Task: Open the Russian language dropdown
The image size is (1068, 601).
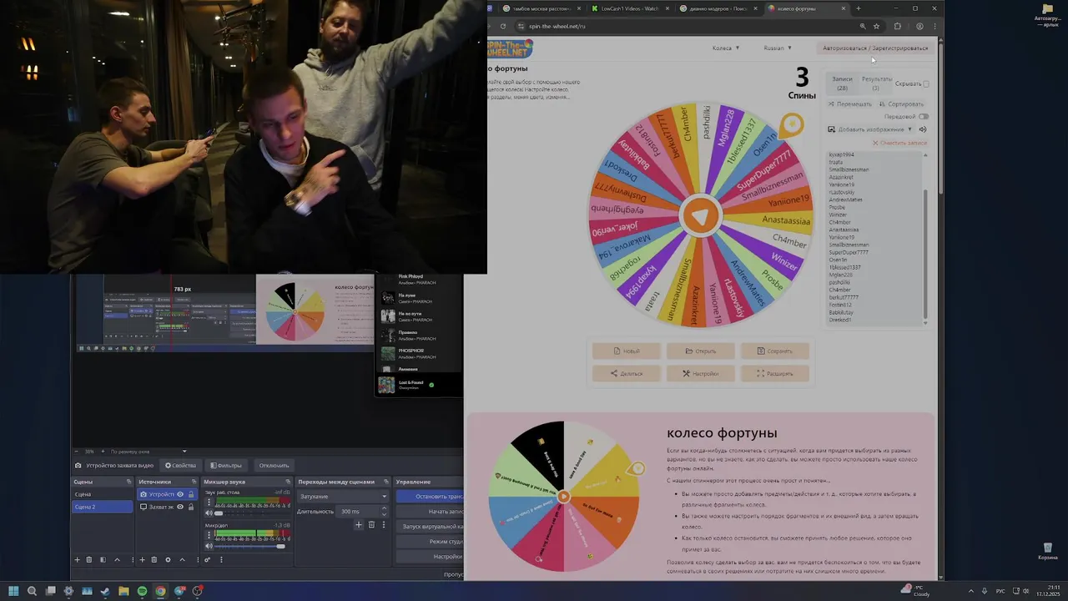Action: (x=778, y=48)
